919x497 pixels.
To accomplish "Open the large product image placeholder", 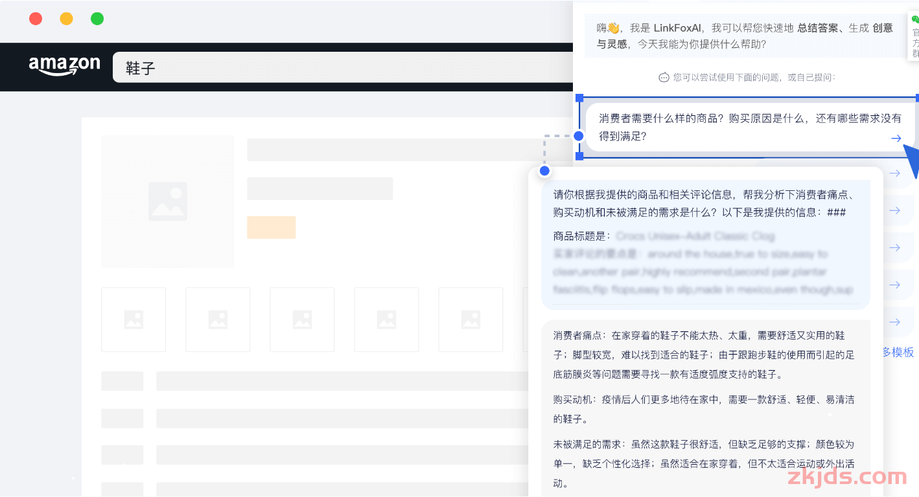I will (x=168, y=201).
